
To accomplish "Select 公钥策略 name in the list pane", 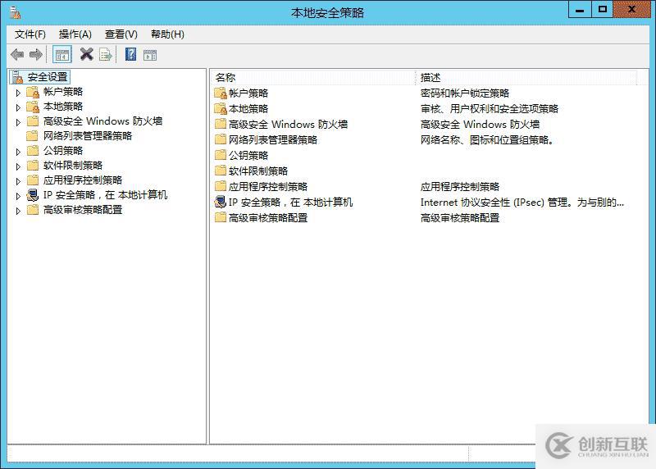I will pyautogui.click(x=248, y=155).
